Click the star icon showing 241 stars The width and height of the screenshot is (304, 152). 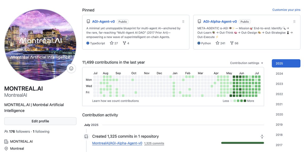point(217,43)
